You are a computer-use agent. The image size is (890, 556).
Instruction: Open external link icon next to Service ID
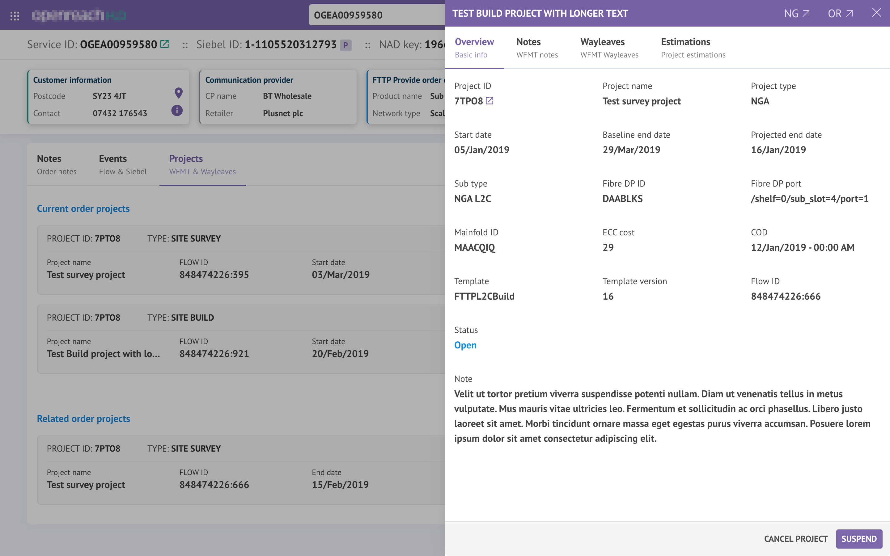[x=165, y=44]
